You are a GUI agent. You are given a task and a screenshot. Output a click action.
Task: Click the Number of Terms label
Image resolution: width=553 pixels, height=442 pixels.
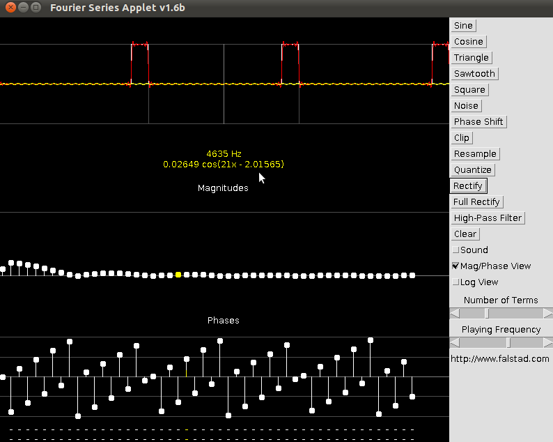pos(501,300)
